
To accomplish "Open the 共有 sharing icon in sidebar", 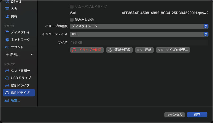I will pyautogui.click(x=7, y=16).
